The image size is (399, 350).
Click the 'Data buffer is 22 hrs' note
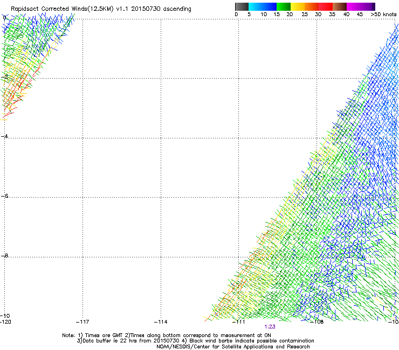point(129,341)
